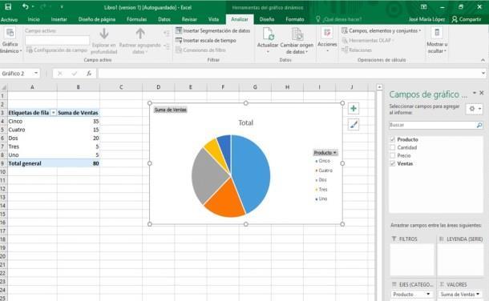The image size is (489, 301).
Task: Open the Acciones button
Action: [x=327, y=40]
